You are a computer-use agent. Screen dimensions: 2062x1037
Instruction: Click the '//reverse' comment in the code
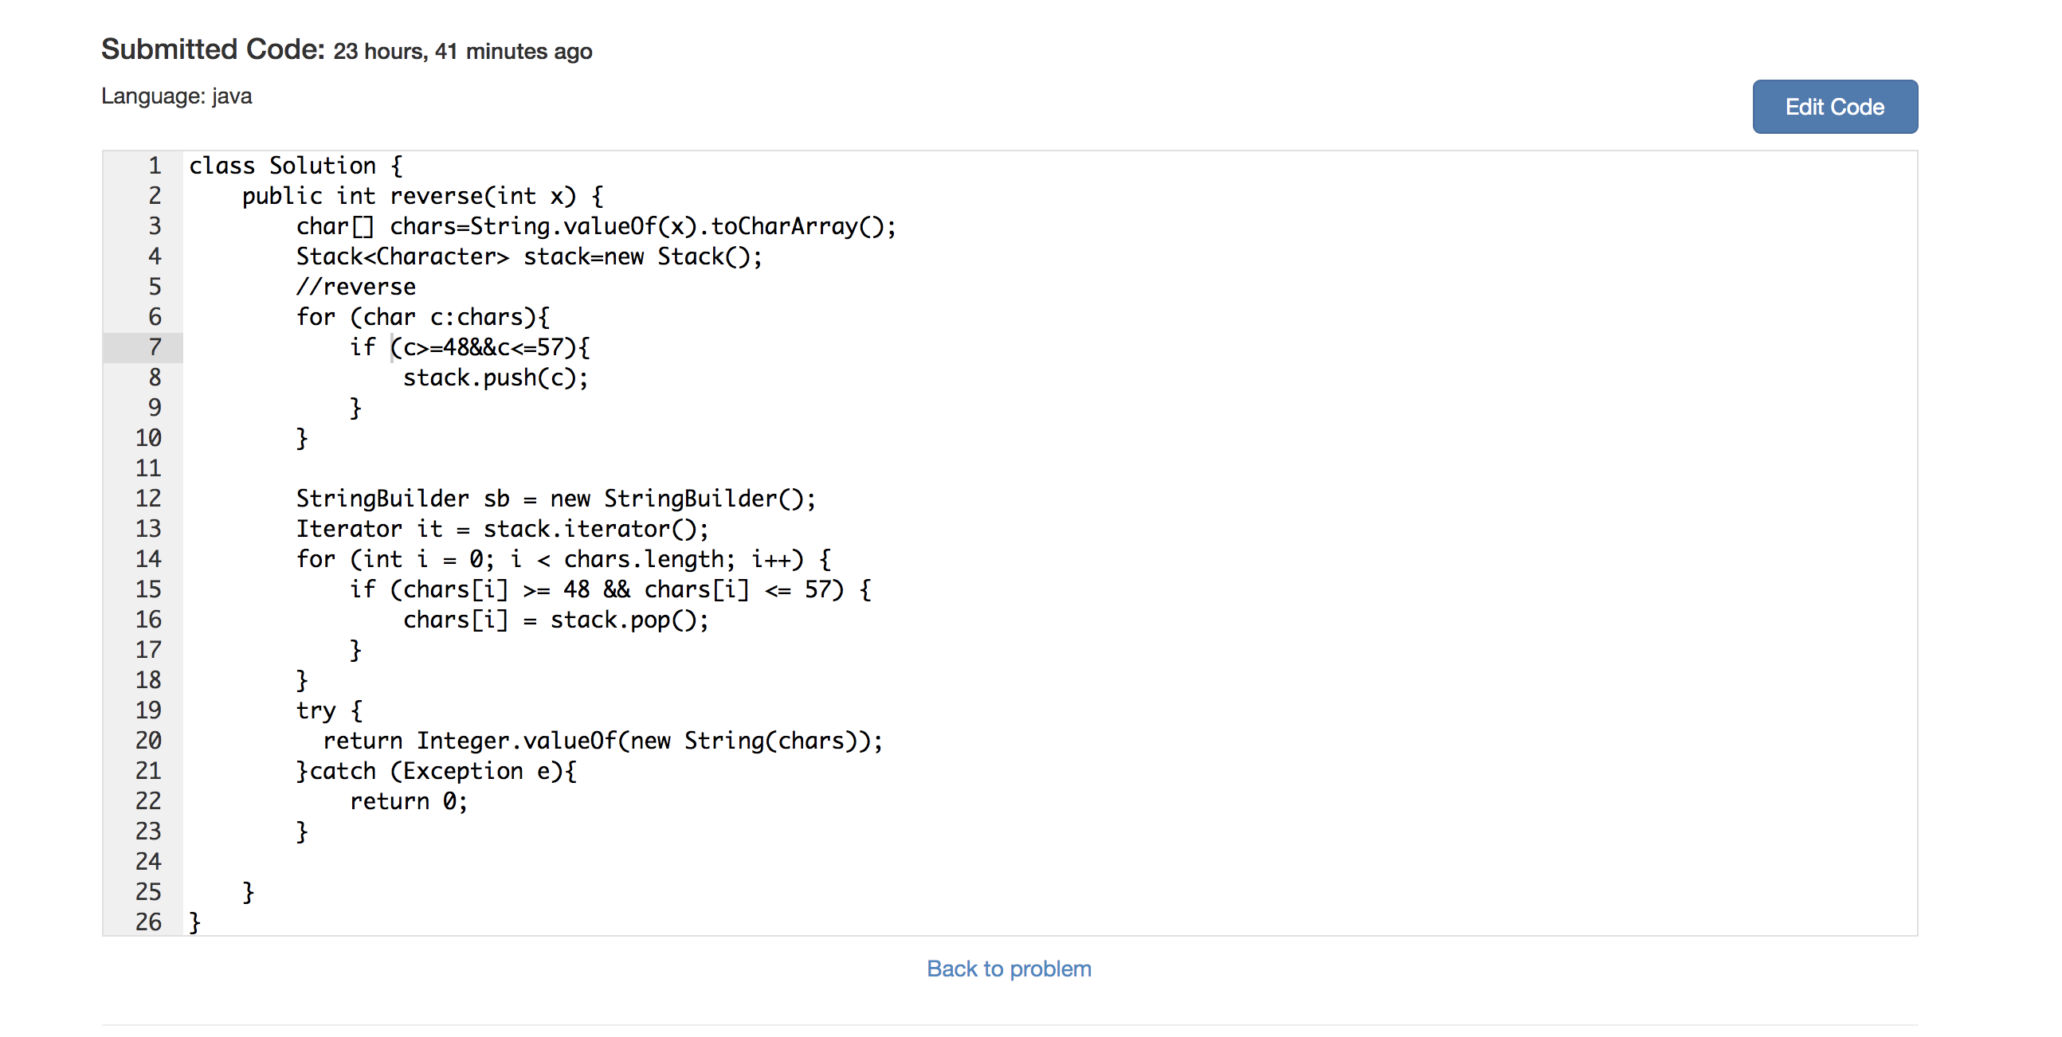(x=355, y=287)
